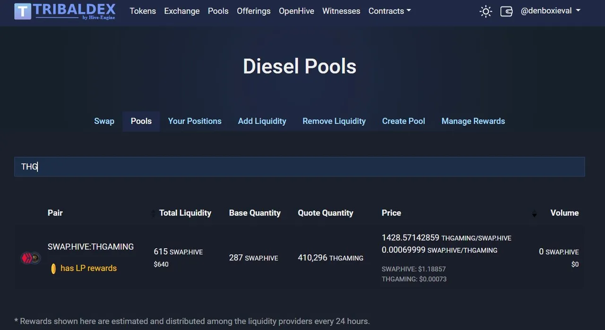This screenshot has width=605, height=330.
Task: Click the SWAP.HIVE:THGAMING pair token icons
Action: tap(30, 258)
